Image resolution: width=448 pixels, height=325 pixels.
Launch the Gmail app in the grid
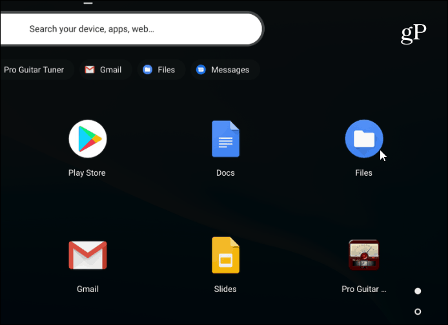coord(88,255)
